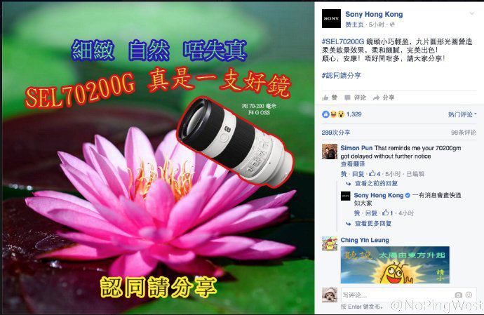Open the 98条评论 comments count
This screenshot has width=484, height=315.
pos(464,133)
